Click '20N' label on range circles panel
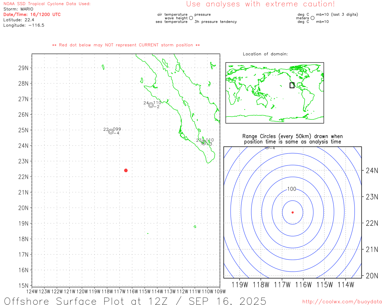This screenshot has height=305, width=382. pyautogui.click(x=372, y=276)
